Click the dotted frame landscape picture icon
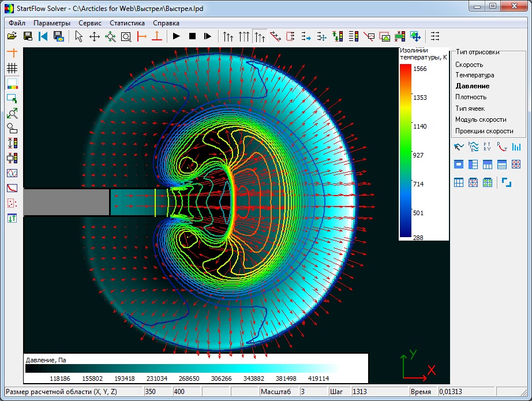 click(384, 36)
